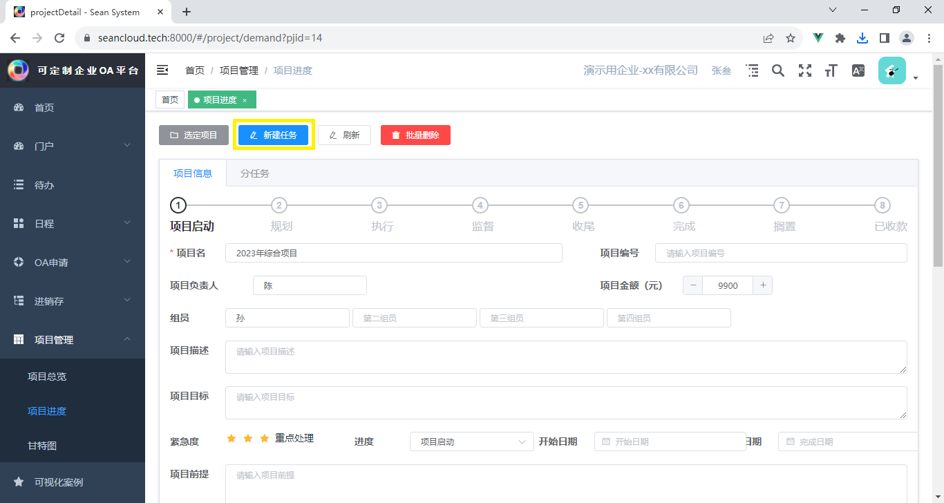Open the task list icon in header
This screenshot has width=944, height=503.
tap(752, 70)
